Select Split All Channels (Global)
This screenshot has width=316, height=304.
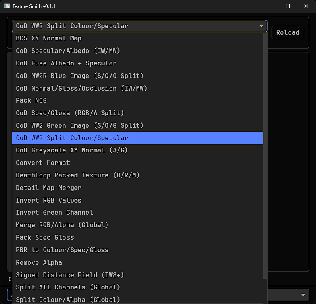pos(137,287)
